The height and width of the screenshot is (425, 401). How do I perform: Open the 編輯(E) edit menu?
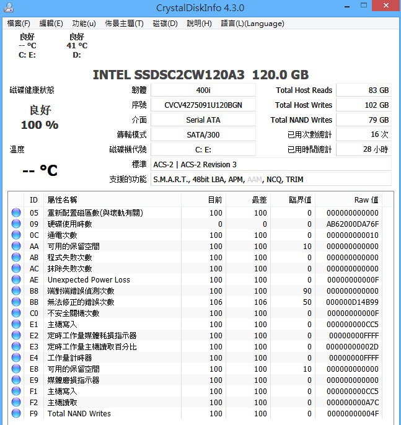[51, 24]
